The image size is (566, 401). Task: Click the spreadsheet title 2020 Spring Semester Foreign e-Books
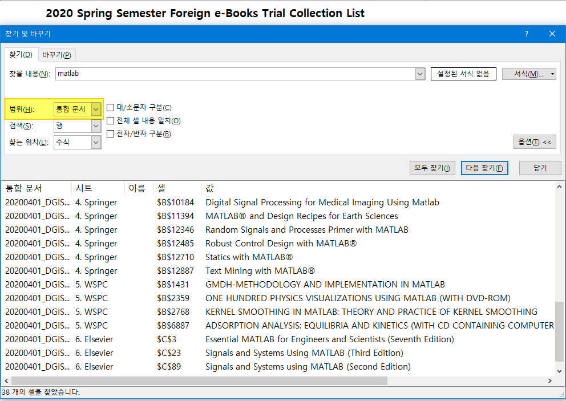click(205, 13)
